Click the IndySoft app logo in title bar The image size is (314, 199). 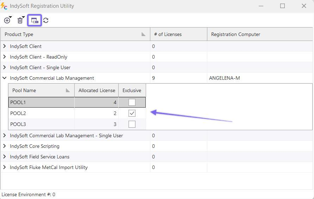click(x=4, y=6)
